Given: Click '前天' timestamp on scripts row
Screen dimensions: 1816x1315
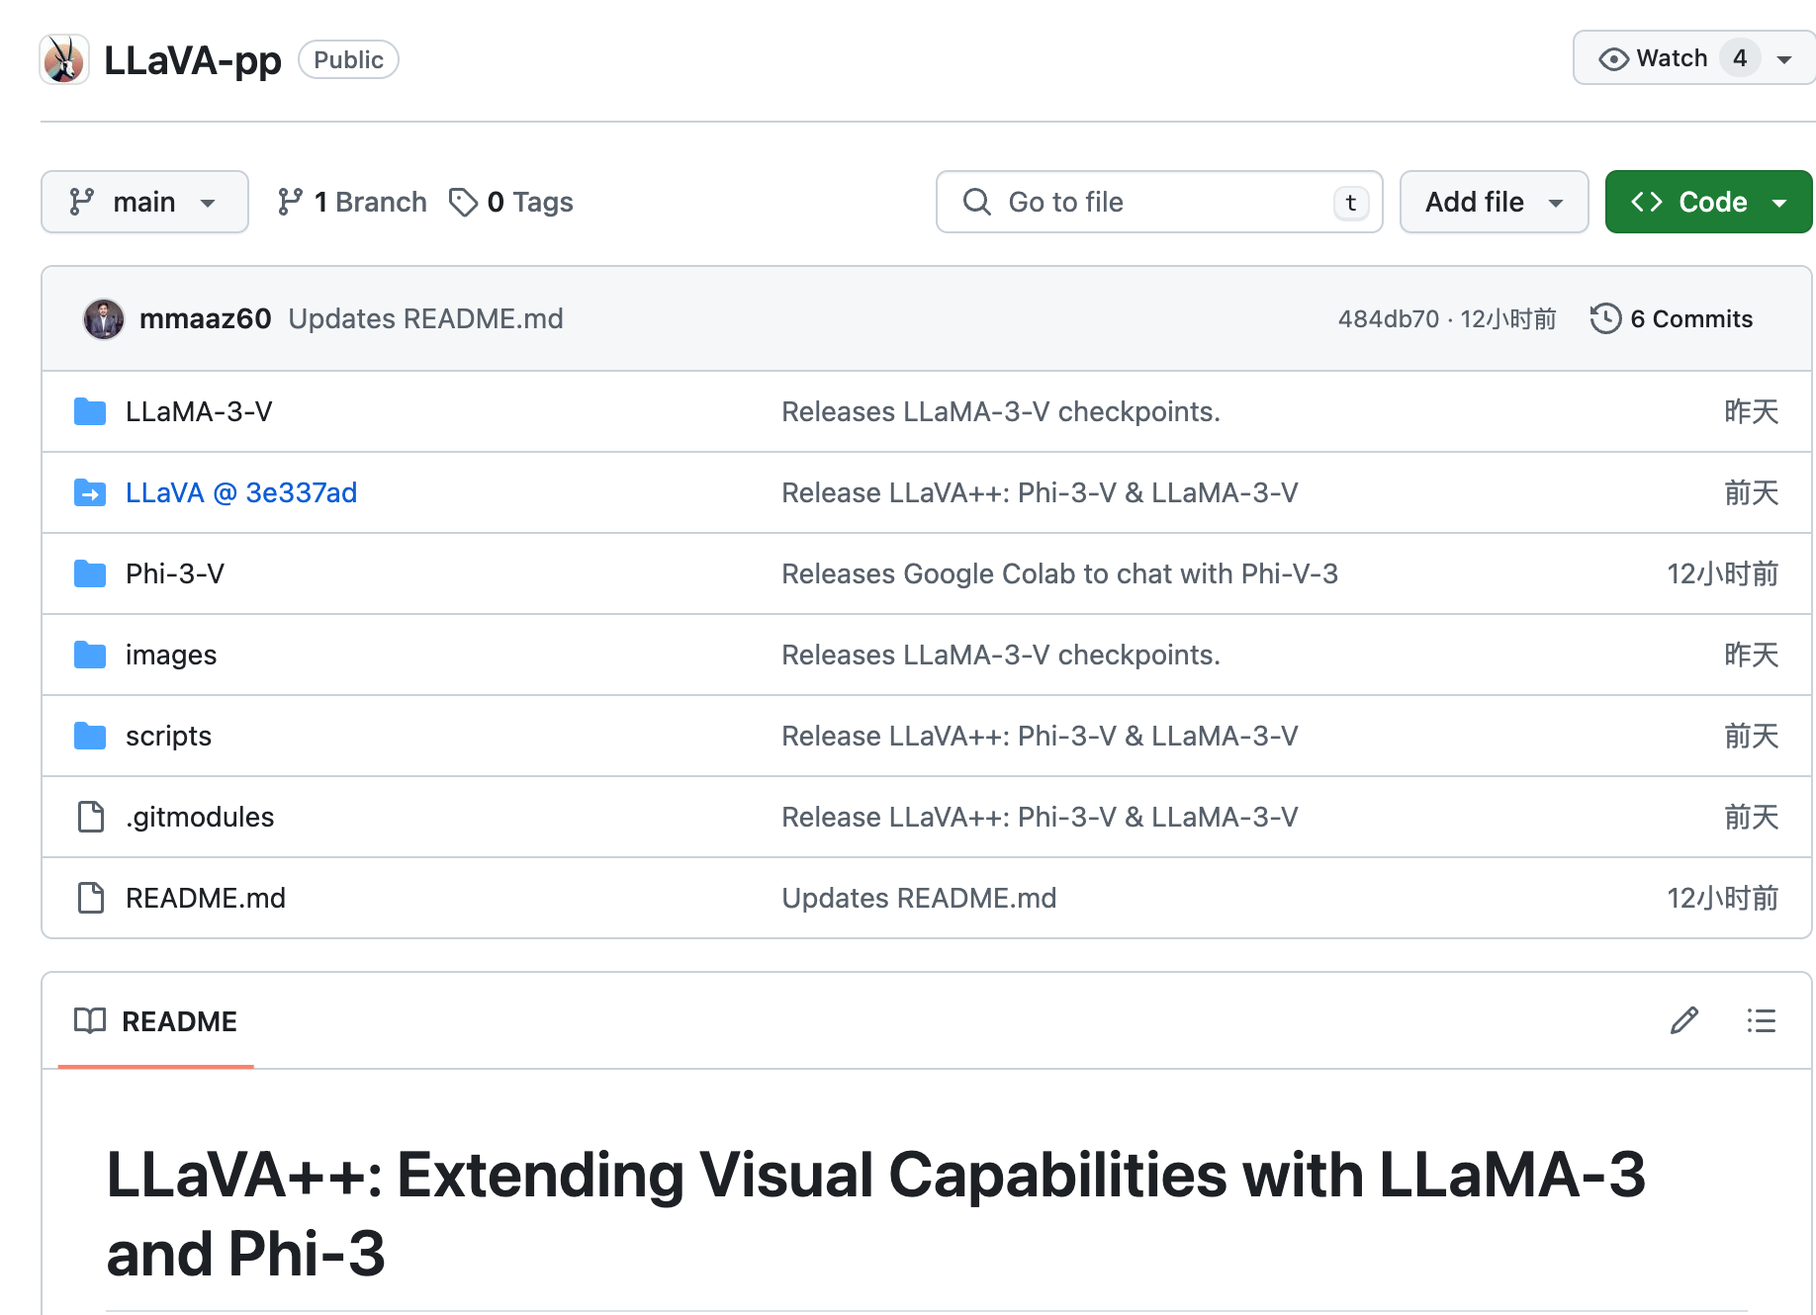Looking at the screenshot, I should 1752,736.
